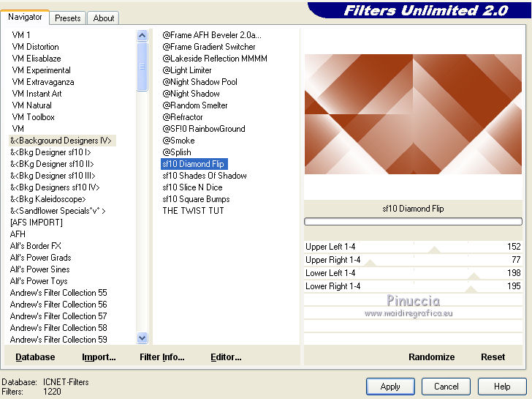Open the filter Editor...
The image size is (532, 399).
point(226,357)
